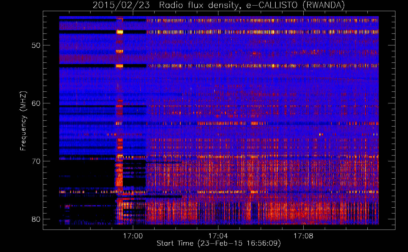Screen dimensions: 408x252
Task: Select the 17:04 time tick label
Action: 218,236
